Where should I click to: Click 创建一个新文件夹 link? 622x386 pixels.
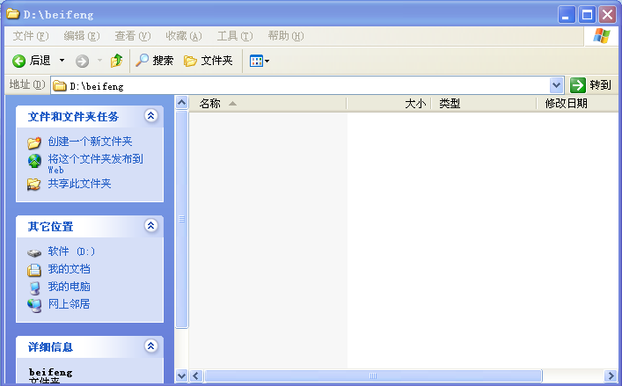pyautogui.click(x=90, y=142)
